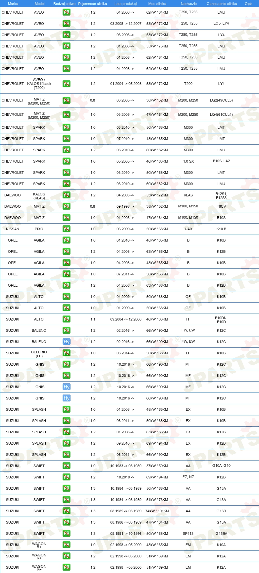Click the Lata produkcji column header
The width and height of the screenshot is (259, 573).
[x=126, y=4]
